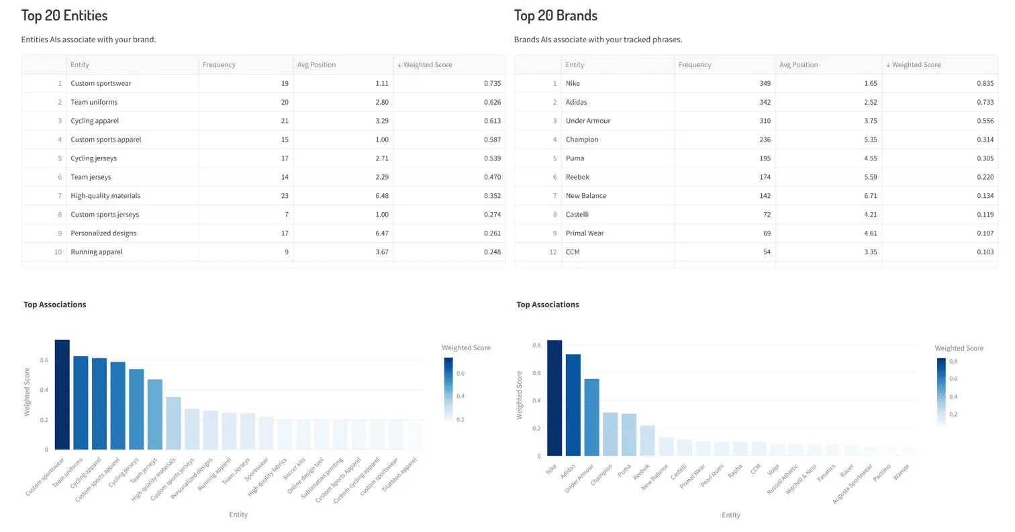
Task: Click Entity column header in brands table
Action: point(618,64)
